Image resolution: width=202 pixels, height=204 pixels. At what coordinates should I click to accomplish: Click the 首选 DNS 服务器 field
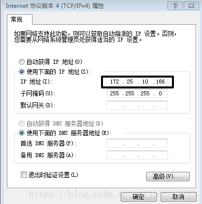[137, 143]
